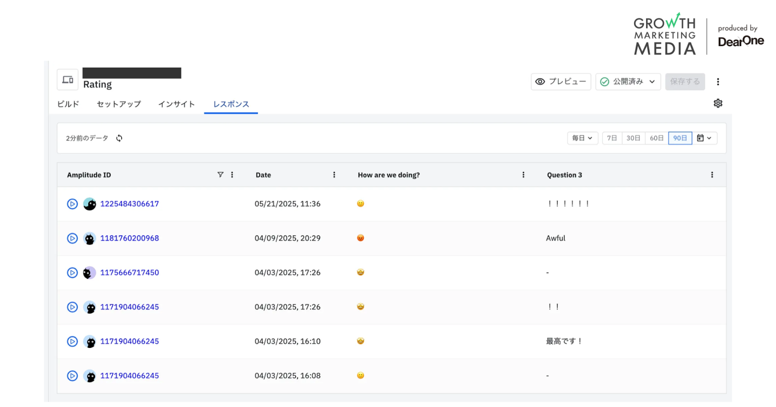Open the calendar date picker dropdown
The image size is (776, 407).
pyautogui.click(x=704, y=138)
